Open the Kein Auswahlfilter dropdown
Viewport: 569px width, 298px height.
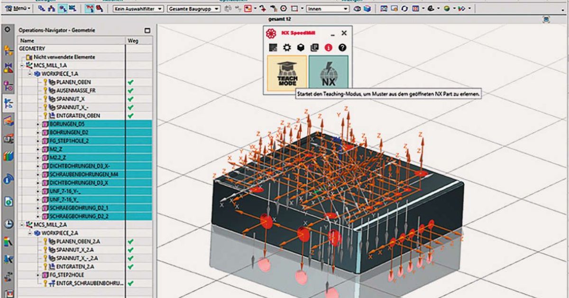(x=139, y=9)
